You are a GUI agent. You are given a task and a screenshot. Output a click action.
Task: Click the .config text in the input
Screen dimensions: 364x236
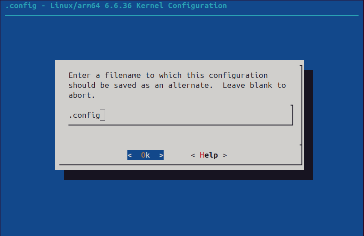84,115
